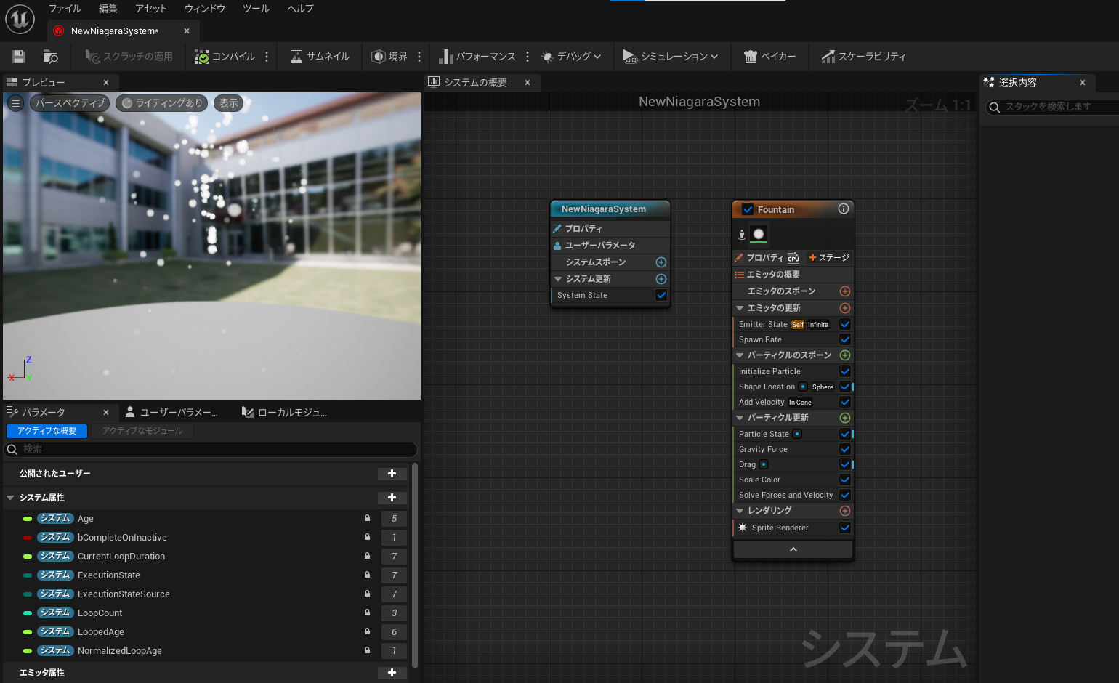Collapse the Fountain node with the bottom chevron
This screenshot has width=1119, height=683.
tap(793, 549)
